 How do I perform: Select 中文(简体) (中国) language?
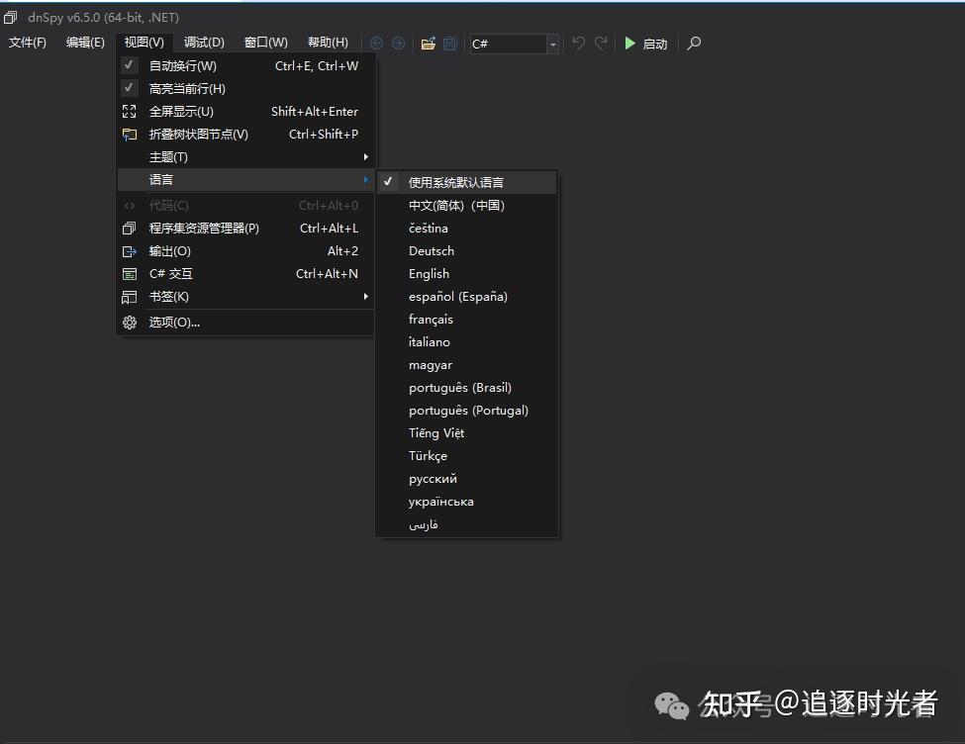(x=467, y=206)
